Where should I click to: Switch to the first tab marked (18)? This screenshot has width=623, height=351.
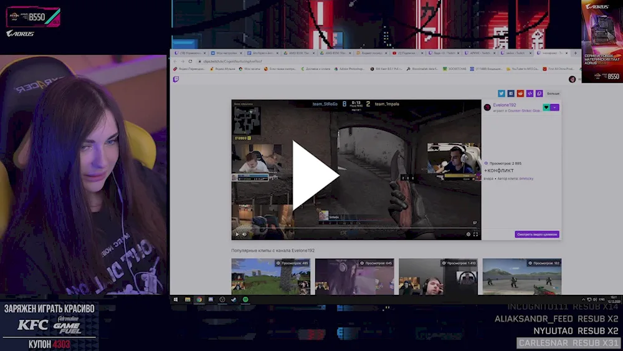190,53
